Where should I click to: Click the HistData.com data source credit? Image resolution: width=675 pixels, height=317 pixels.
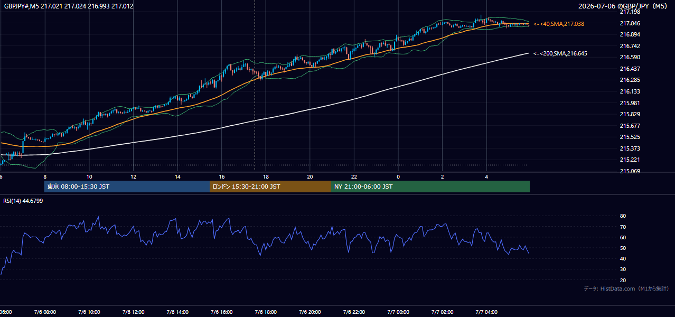(x=626, y=288)
